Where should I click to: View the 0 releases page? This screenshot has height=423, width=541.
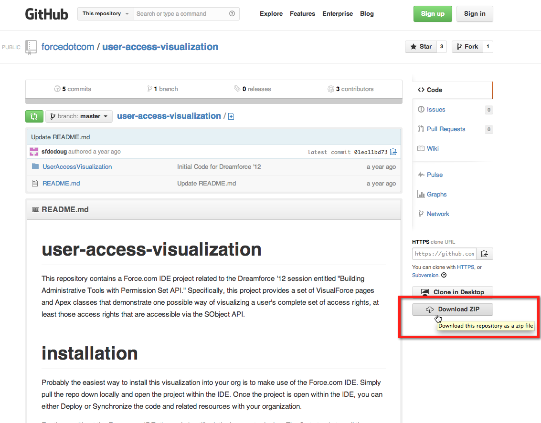click(252, 89)
